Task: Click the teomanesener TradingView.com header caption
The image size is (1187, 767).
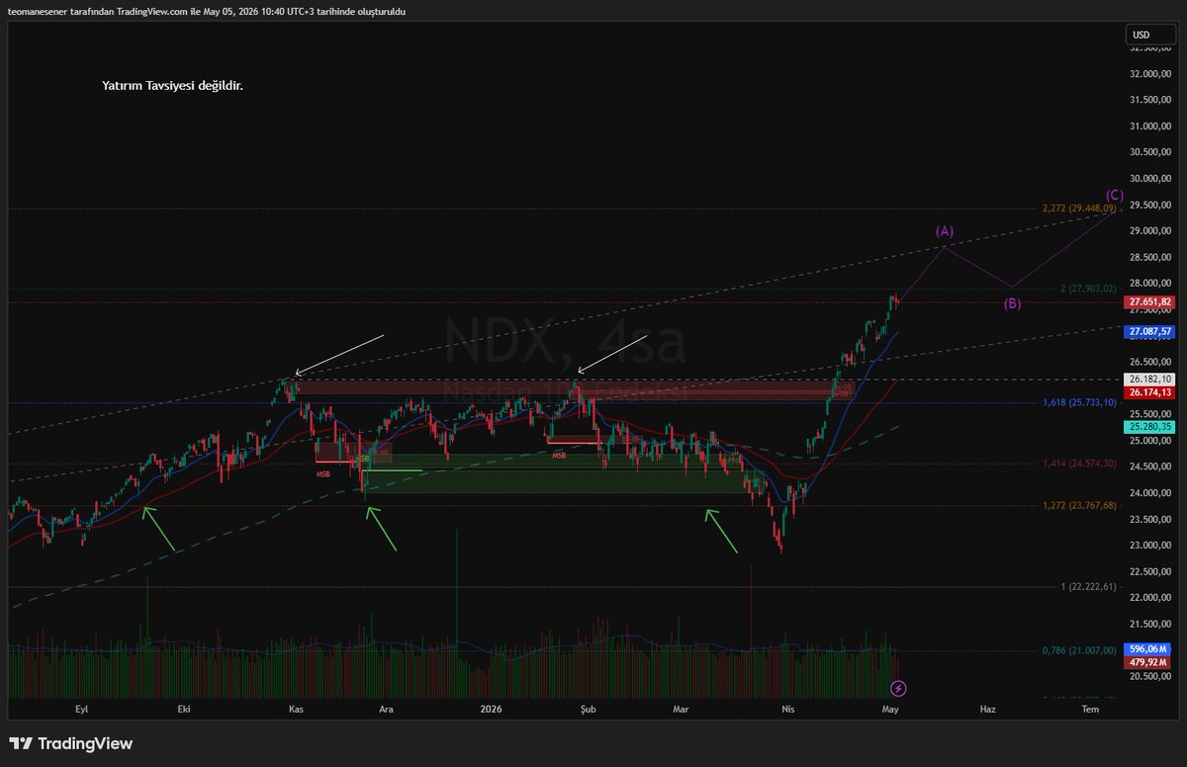Action: tap(207, 11)
